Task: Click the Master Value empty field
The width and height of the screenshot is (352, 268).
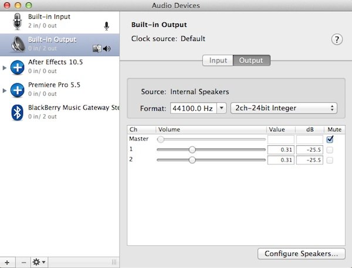Action: click(281, 139)
